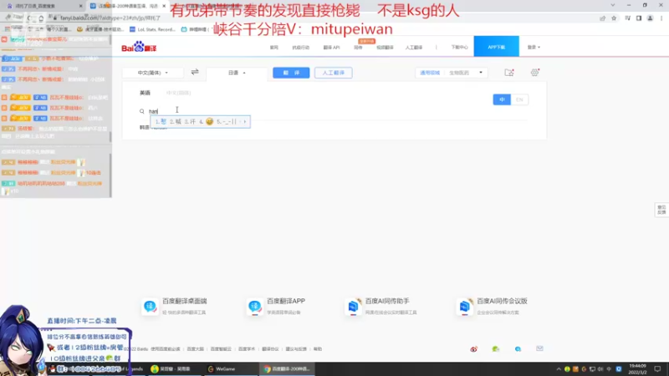Screen dimensions: 669x376
Task: Open source language 中文(简体) dropdown
Action: click(x=153, y=73)
